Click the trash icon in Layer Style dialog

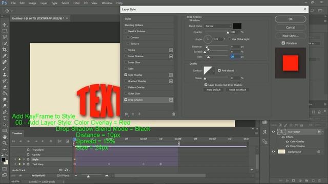[x=174, y=114]
